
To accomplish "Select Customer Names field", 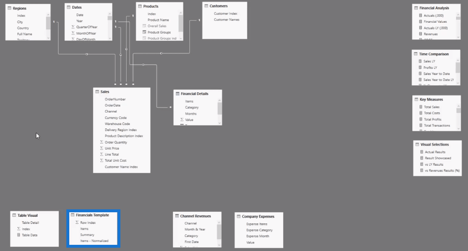I will (x=226, y=20).
